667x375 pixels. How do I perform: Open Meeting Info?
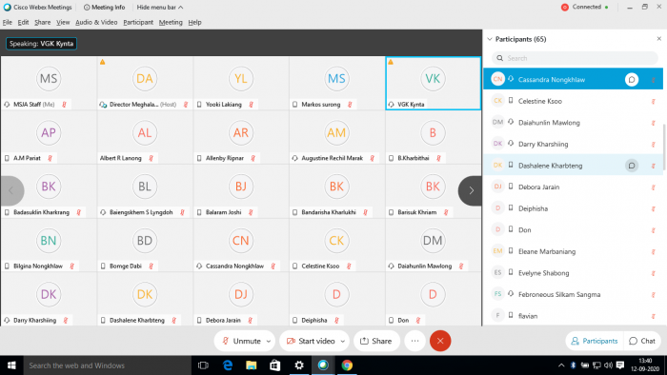[104, 8]
